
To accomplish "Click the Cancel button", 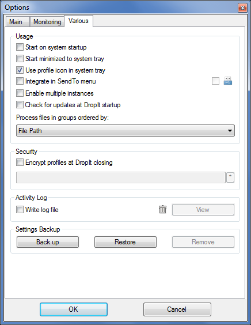I will click(177, 309).
